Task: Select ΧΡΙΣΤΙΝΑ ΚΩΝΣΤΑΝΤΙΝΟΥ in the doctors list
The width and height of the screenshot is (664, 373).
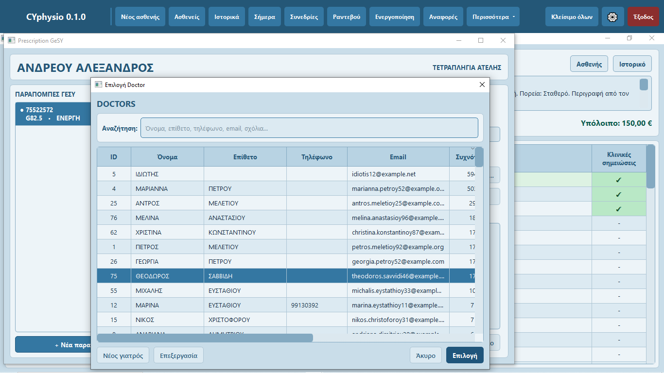Action: [x=286, y=232]
